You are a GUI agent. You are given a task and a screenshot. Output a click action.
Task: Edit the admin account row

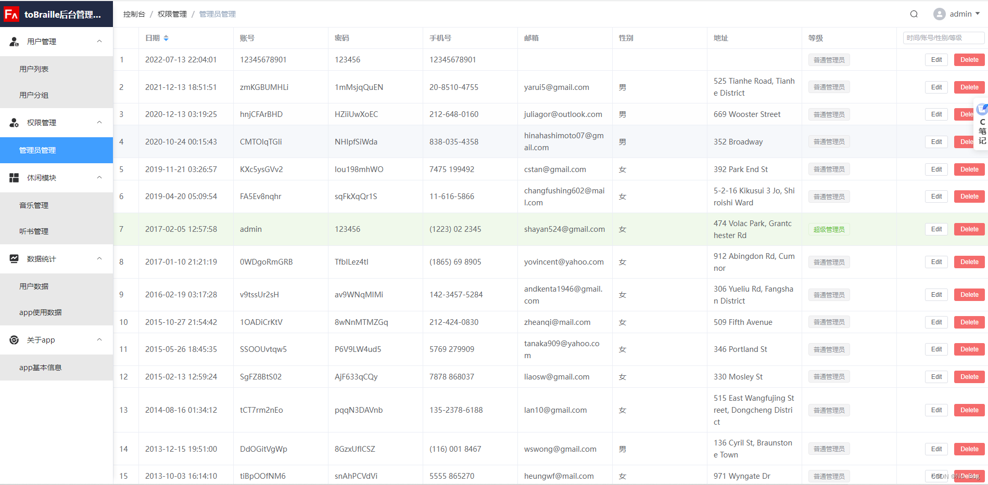(x=936, y=229)
